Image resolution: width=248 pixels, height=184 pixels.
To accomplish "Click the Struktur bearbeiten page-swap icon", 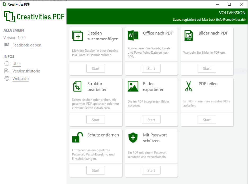I will pos(77,86).
